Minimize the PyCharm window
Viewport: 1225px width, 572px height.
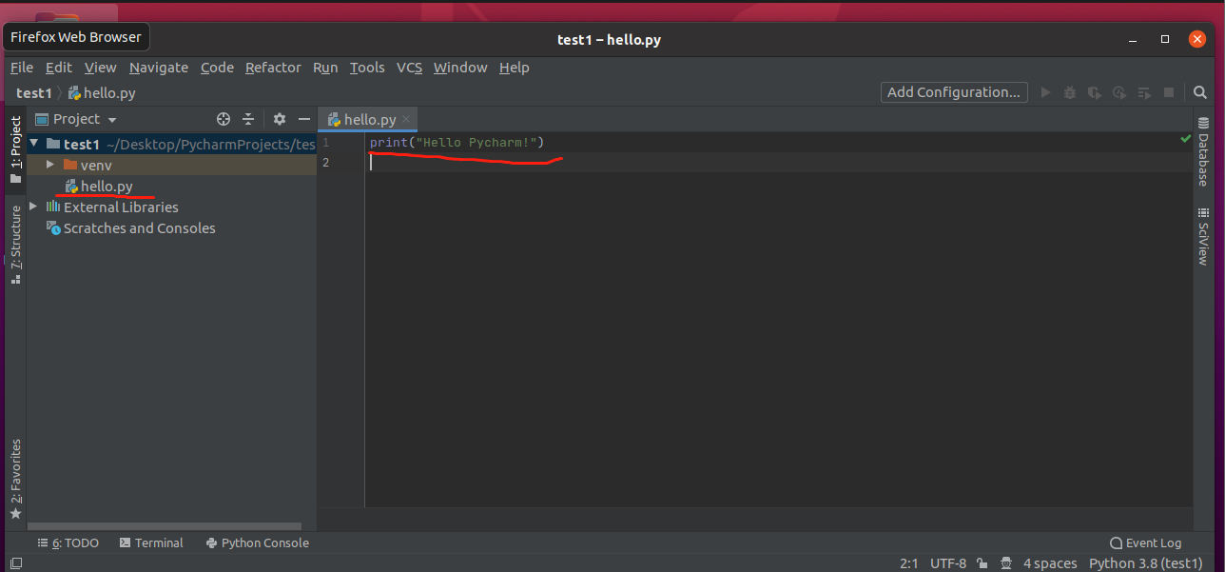click(1132, 40)
